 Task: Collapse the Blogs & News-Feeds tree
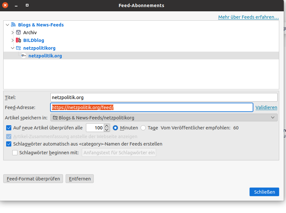point(7,25)
